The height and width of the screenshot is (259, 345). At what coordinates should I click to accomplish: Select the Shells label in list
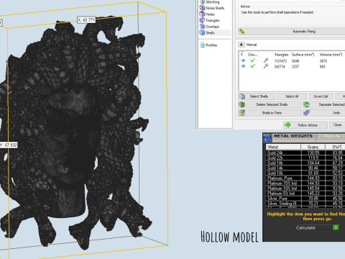(210, 33)
